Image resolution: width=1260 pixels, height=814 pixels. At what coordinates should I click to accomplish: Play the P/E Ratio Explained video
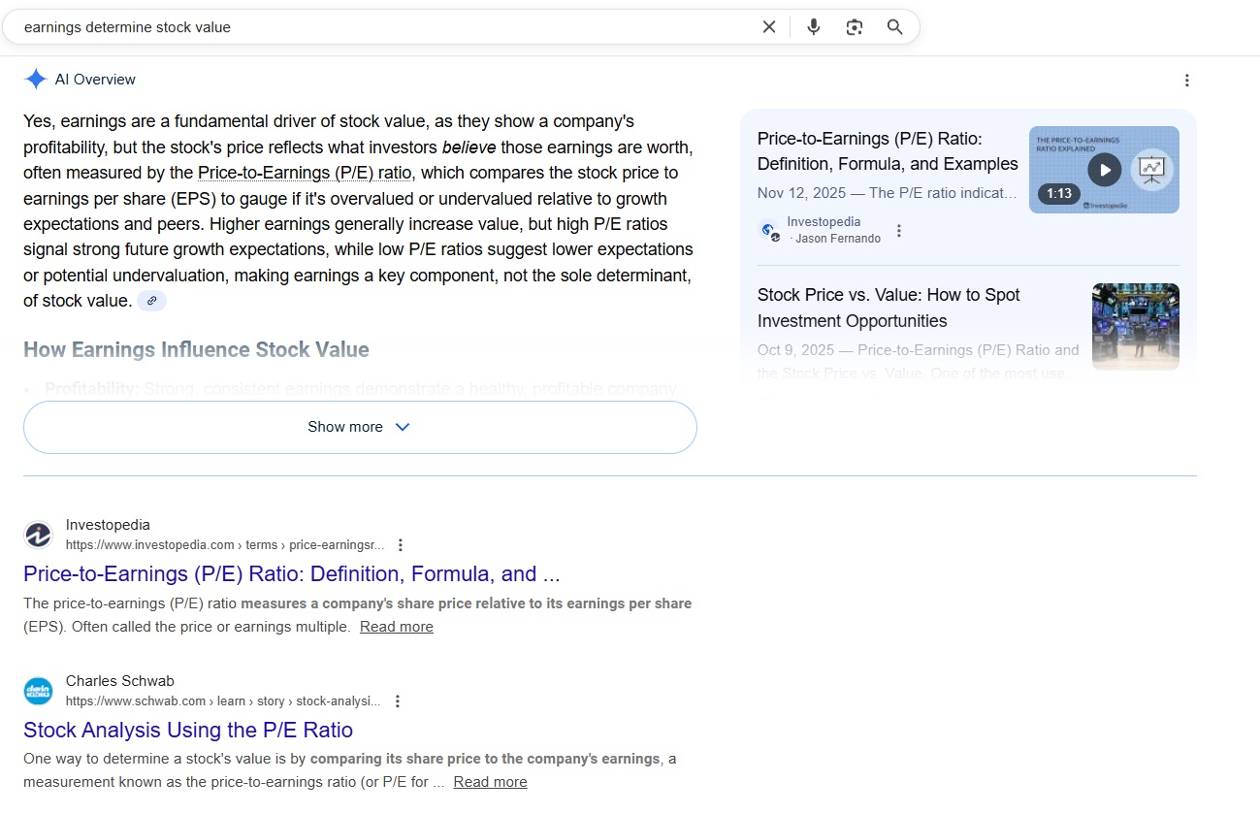coord(1104,170)
